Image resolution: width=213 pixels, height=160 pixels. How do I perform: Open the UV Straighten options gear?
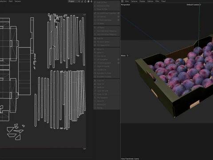coord(118,60)
